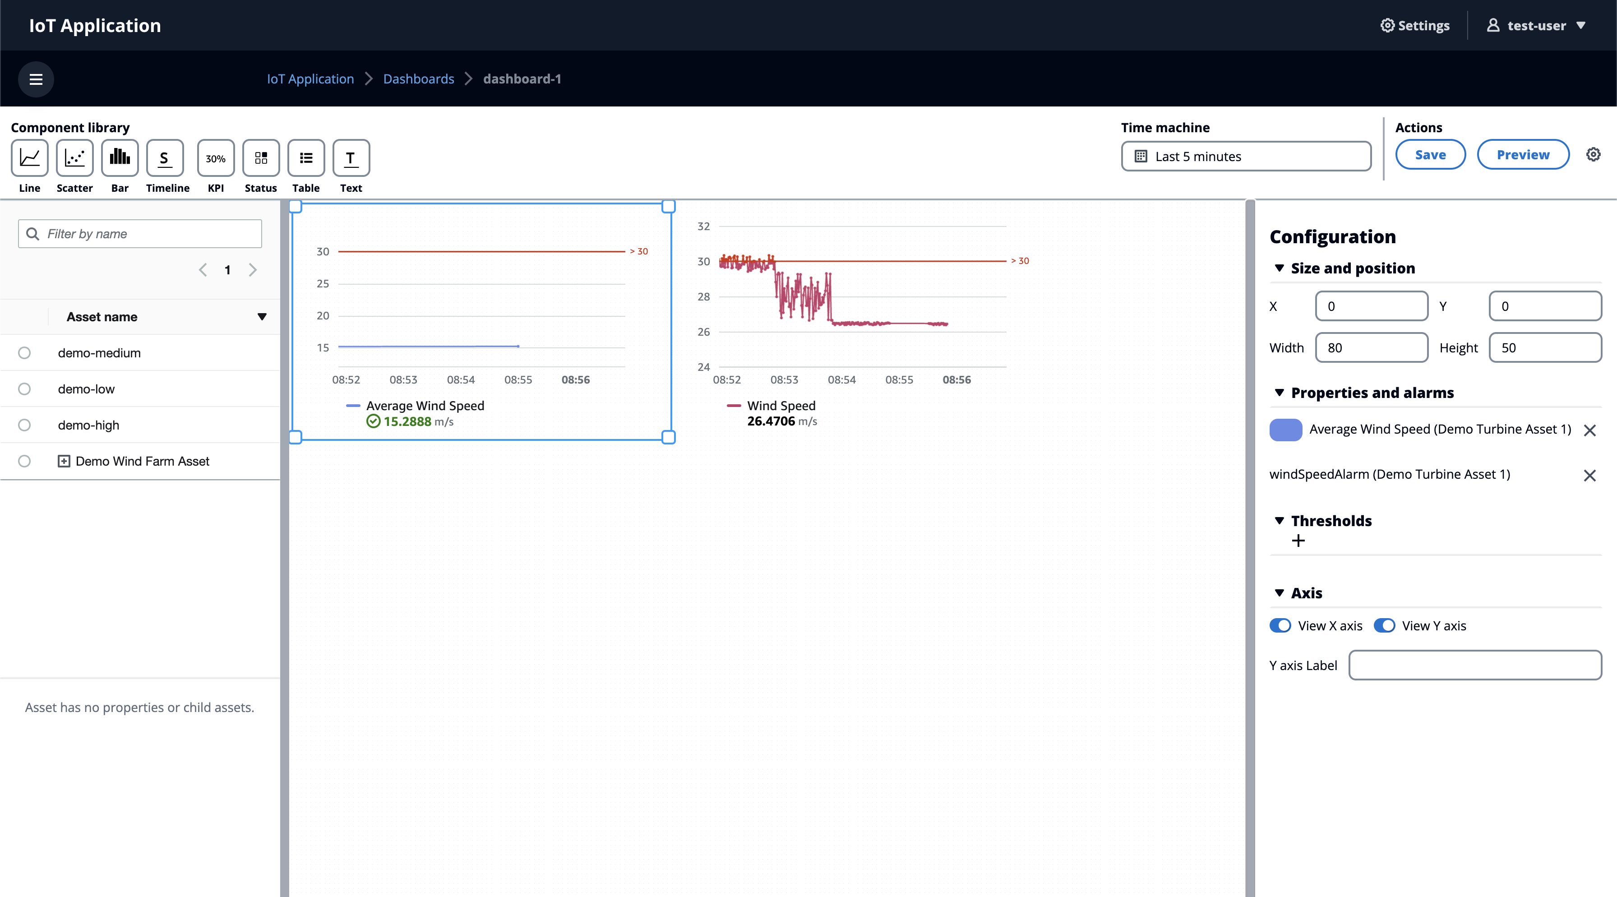Select the demo-medium asset radio button
The width and height of the screenshot is (1617, 897).
click(x=24, y=353)
